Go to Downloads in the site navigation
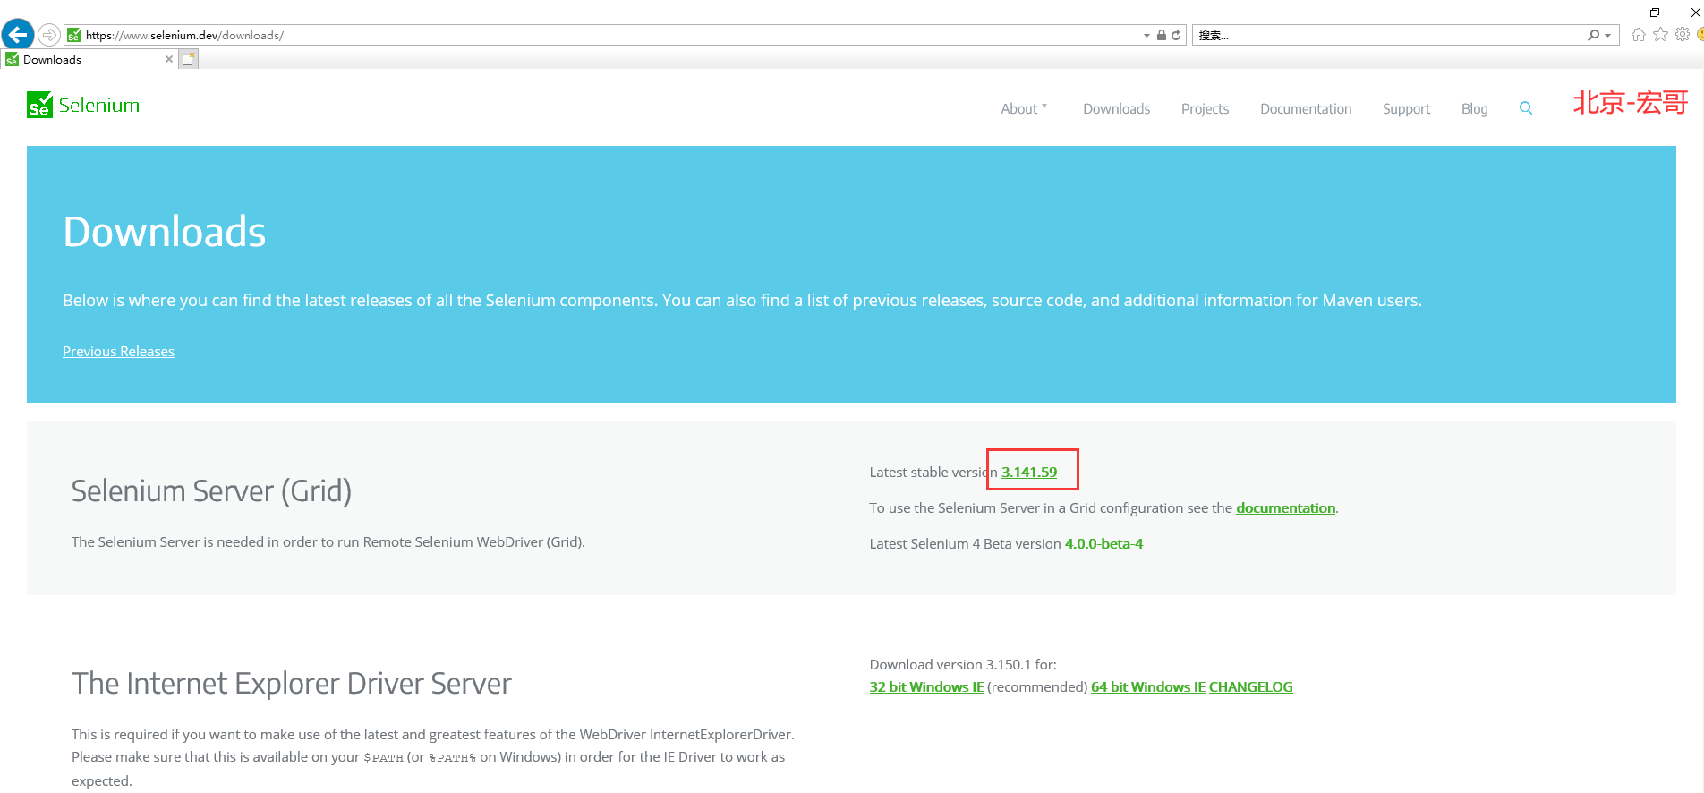 tap(1116, 108)
